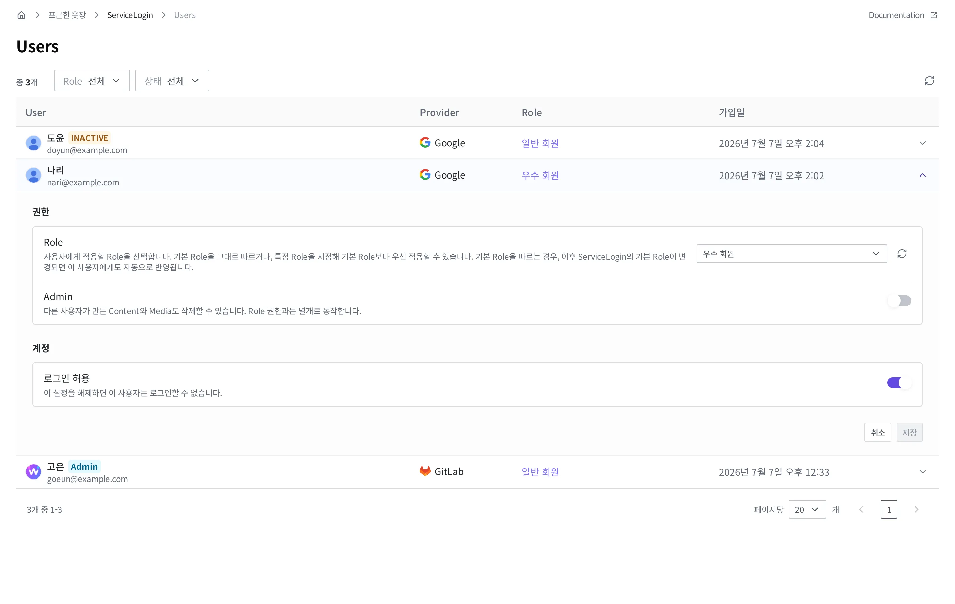Open 도윤's 일반 회원 role link
This screenshot has width=955, height=604.
pyautogui.click(x=540, y=143)
